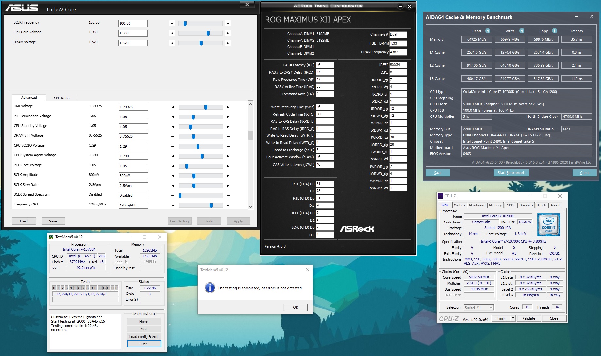Image resolution: width=601 pixels, height=356 pixels.
Task: Click Load button in TurboV Core
Action: click(x=24, y=221)
